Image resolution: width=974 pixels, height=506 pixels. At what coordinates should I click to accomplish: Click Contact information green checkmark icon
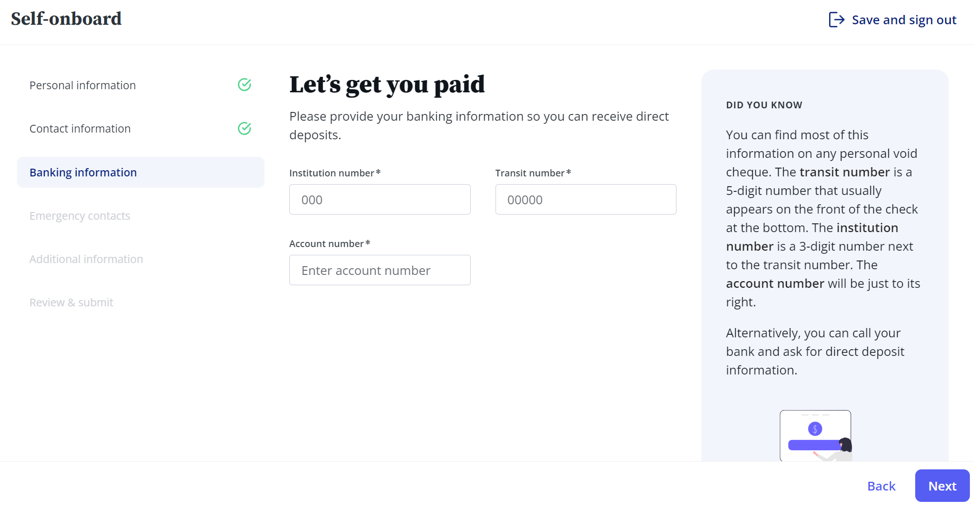(244, 128)
